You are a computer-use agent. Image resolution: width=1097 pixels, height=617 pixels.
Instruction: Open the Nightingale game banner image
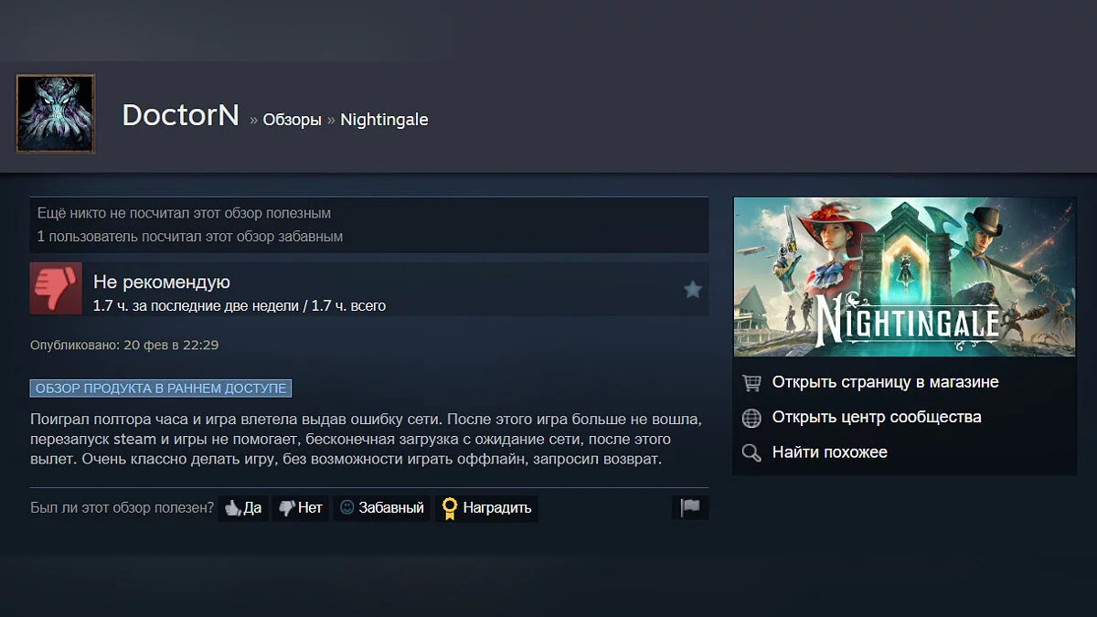(x=905, y=277)
